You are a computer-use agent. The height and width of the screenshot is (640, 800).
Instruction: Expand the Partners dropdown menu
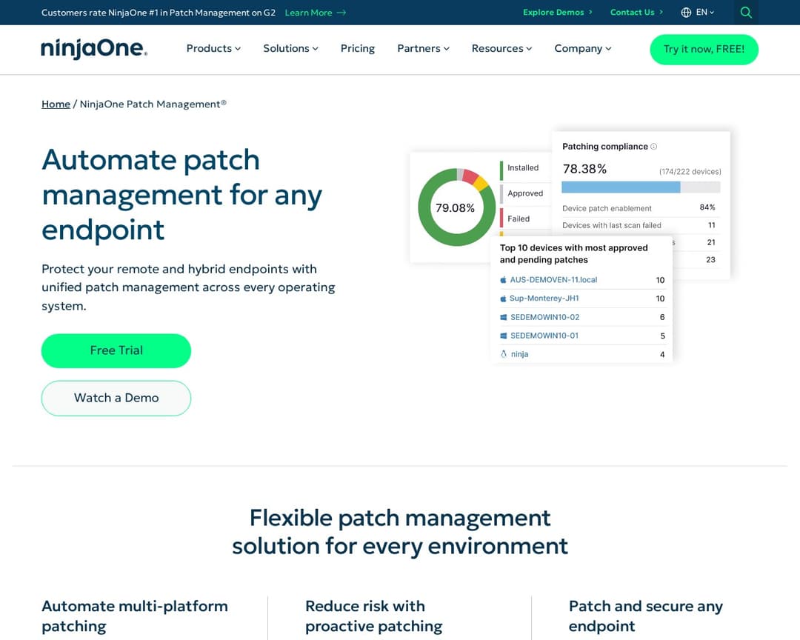423,48
